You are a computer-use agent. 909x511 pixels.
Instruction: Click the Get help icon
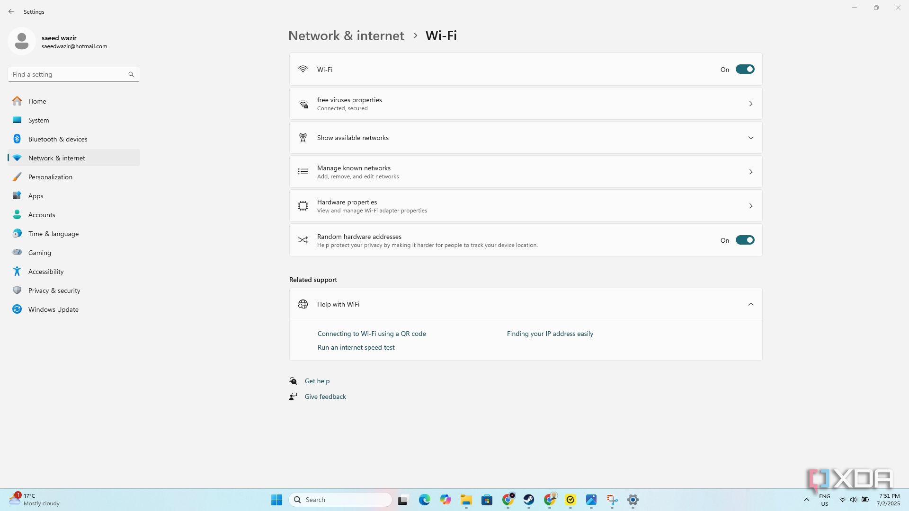point(293,381)
